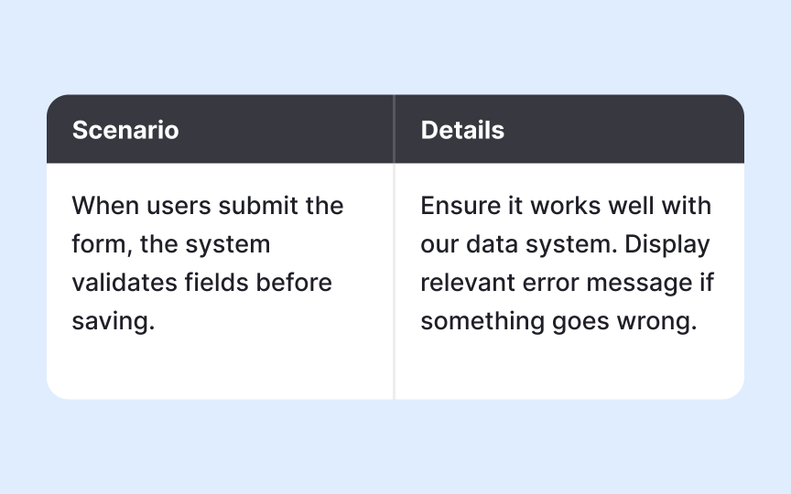The width and height of the screenshot is (791, 494).
Task: Click empty space below "saving." in Scenario cell
Action: tap(183, 370)
